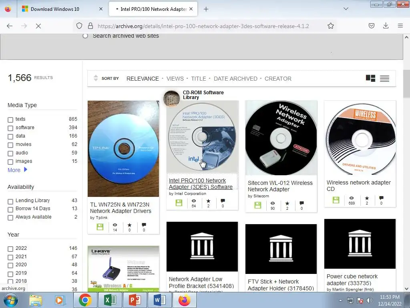410x308 pixels.
Task: Click the address bar URL field
Action: point(203,26)
